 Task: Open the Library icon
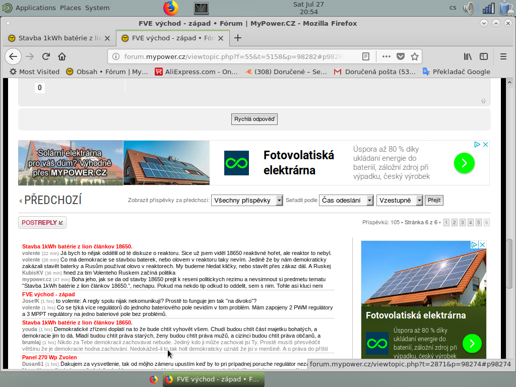coord(468,56)
